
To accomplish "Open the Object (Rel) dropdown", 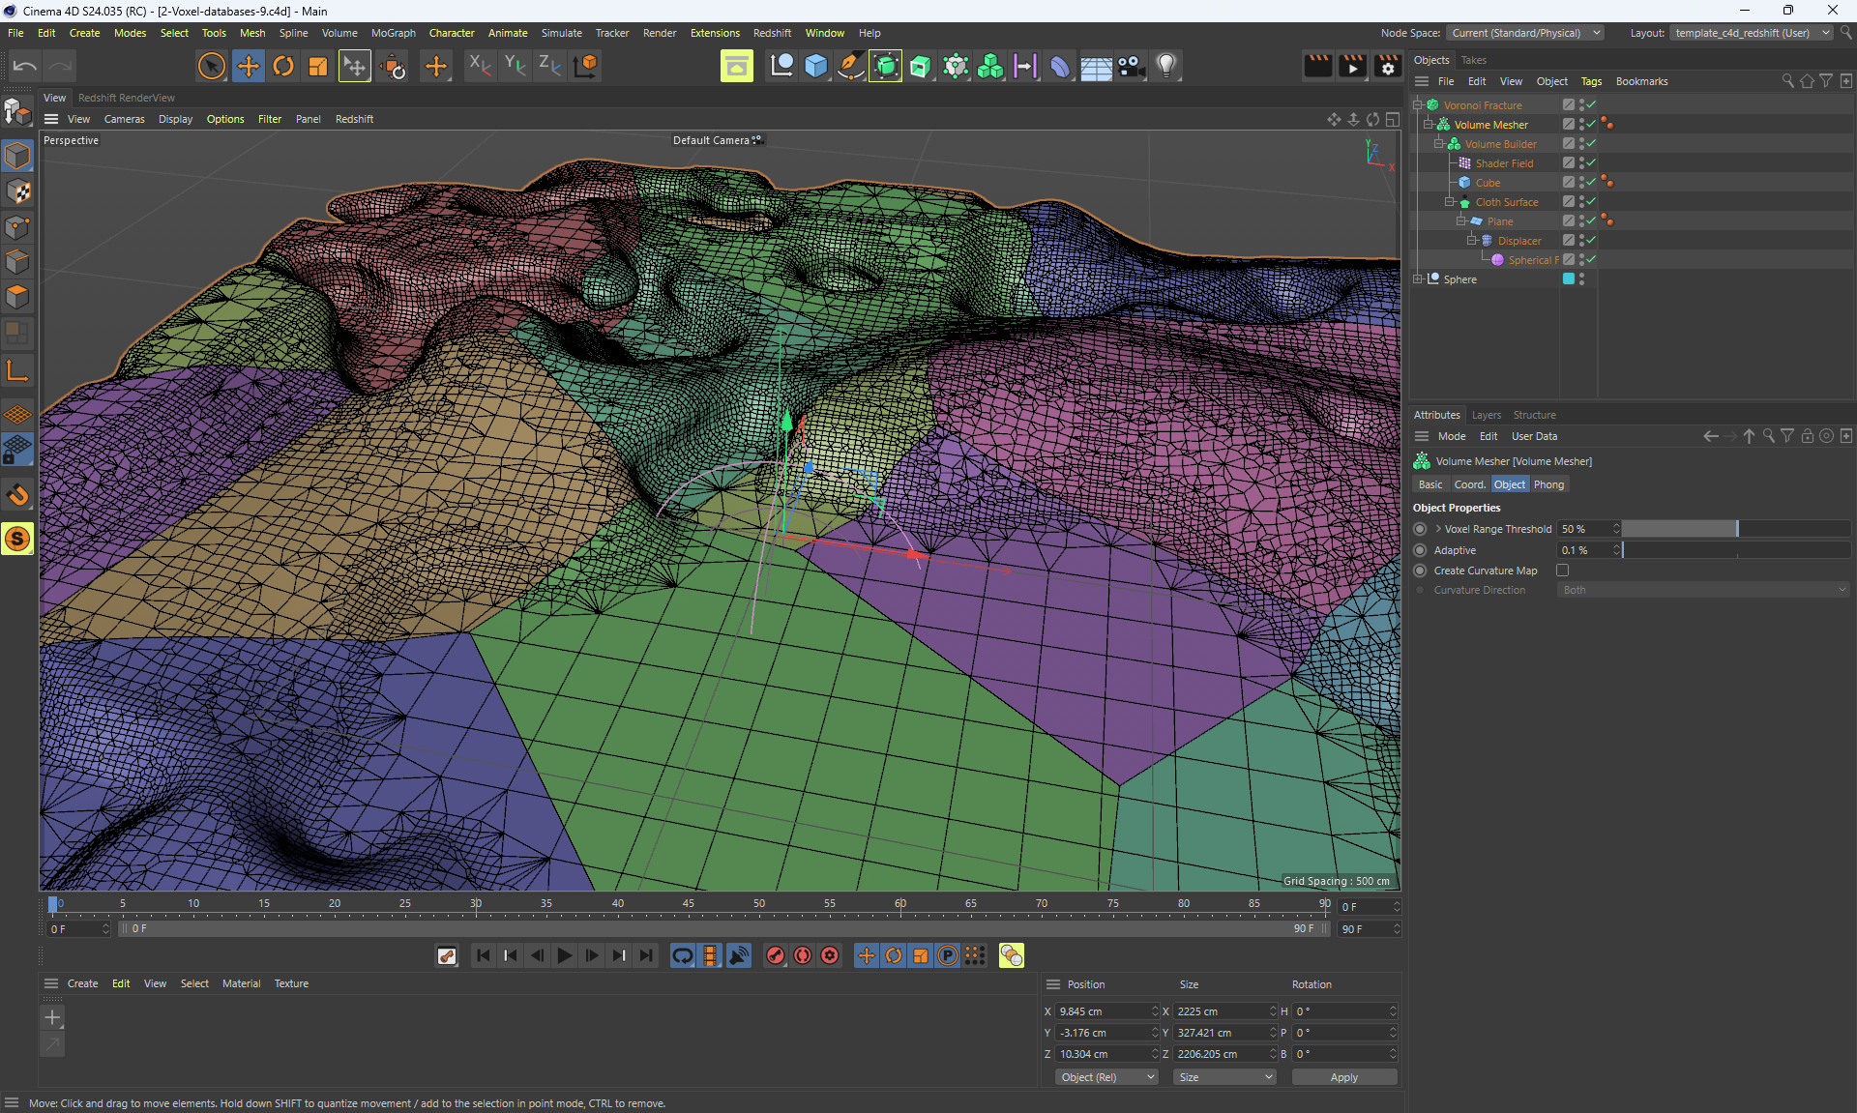I will pos(1105,1077).
